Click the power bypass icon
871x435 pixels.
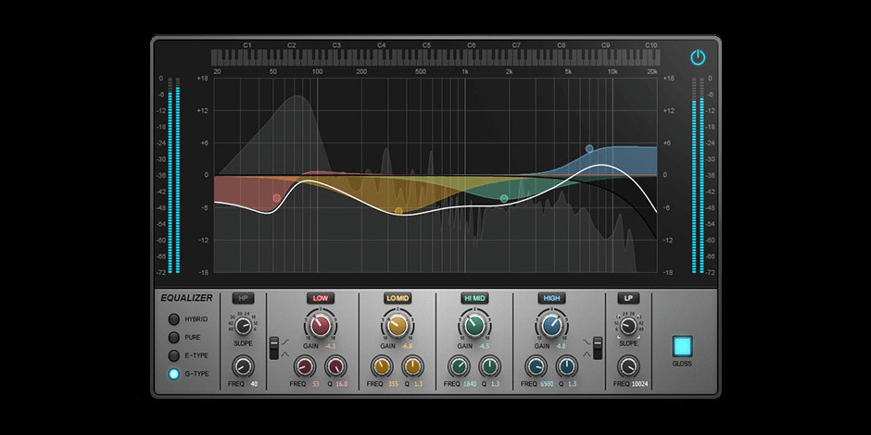(698, 57)
